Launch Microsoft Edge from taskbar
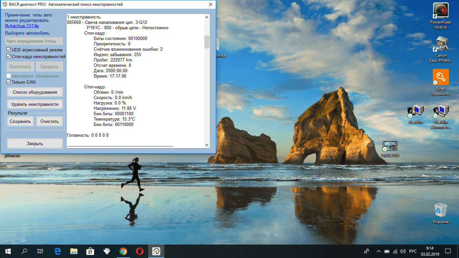This screenshot has height=258, width=459. (x=57, y=251)
